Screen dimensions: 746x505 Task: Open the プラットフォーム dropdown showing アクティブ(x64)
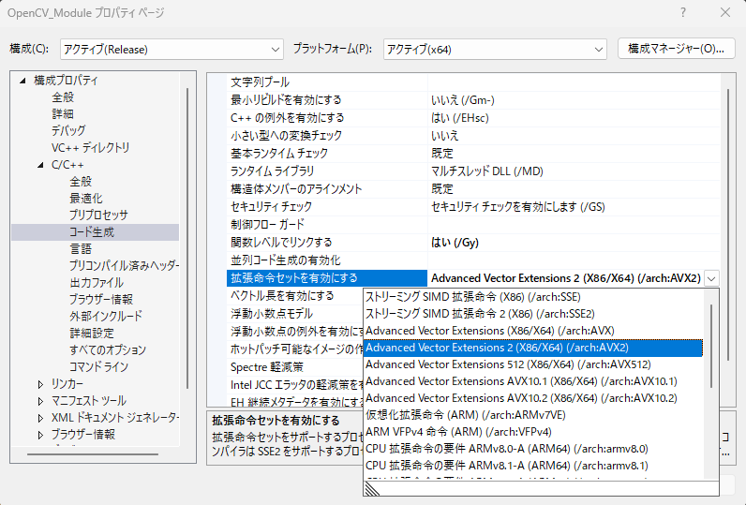click(x=494, y=49)
